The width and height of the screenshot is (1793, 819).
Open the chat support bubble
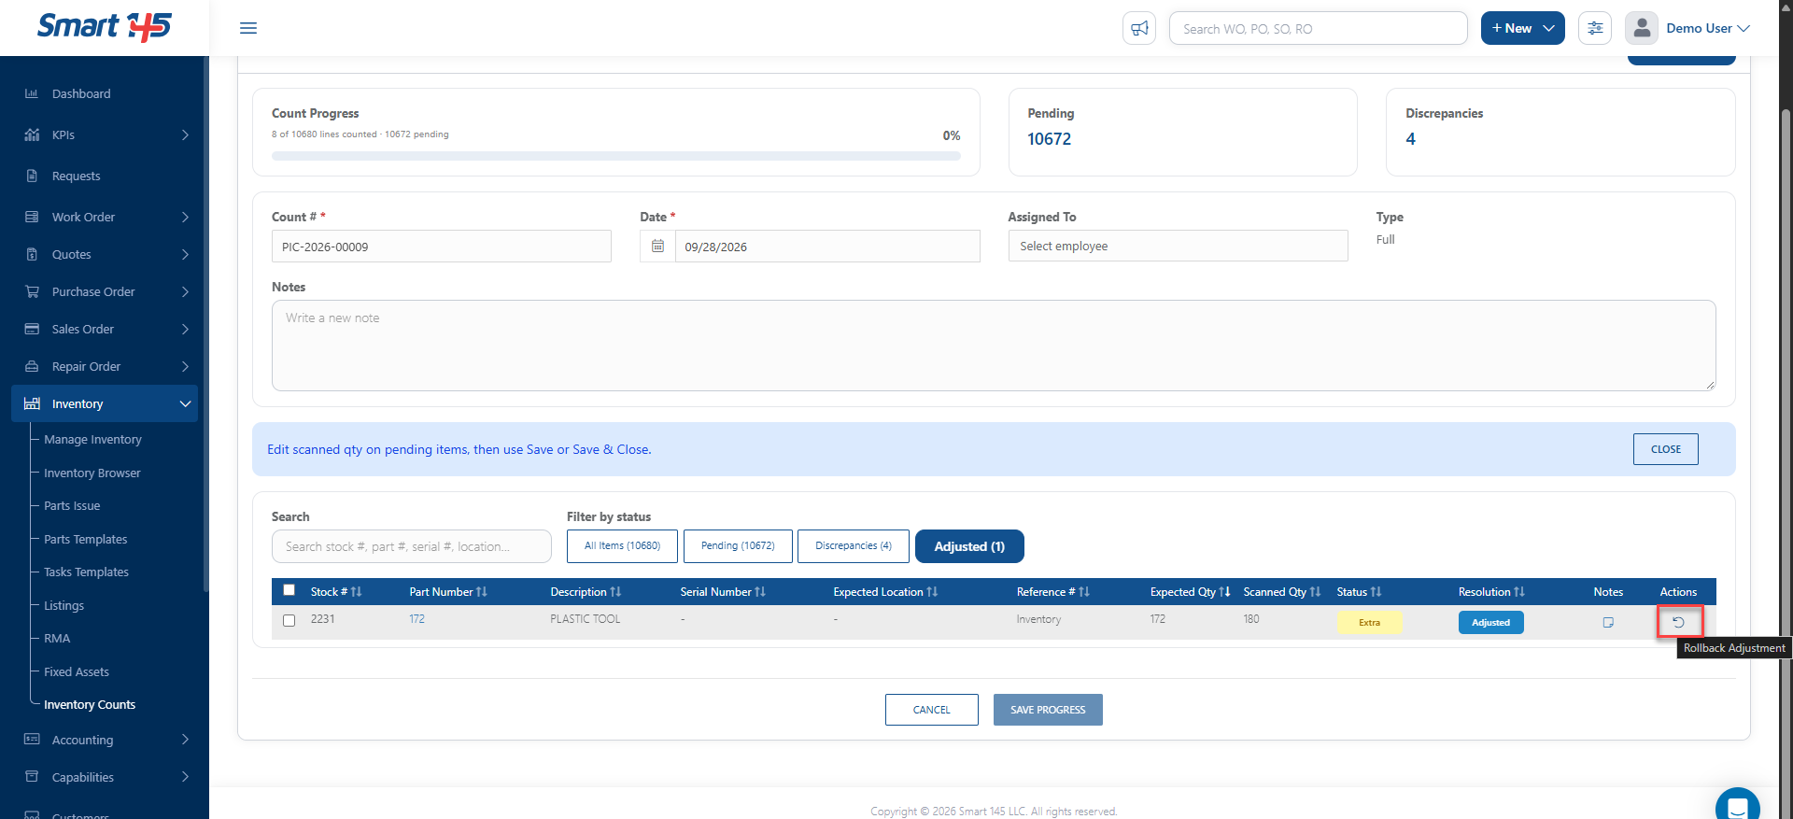click(x=1737, y=805)
